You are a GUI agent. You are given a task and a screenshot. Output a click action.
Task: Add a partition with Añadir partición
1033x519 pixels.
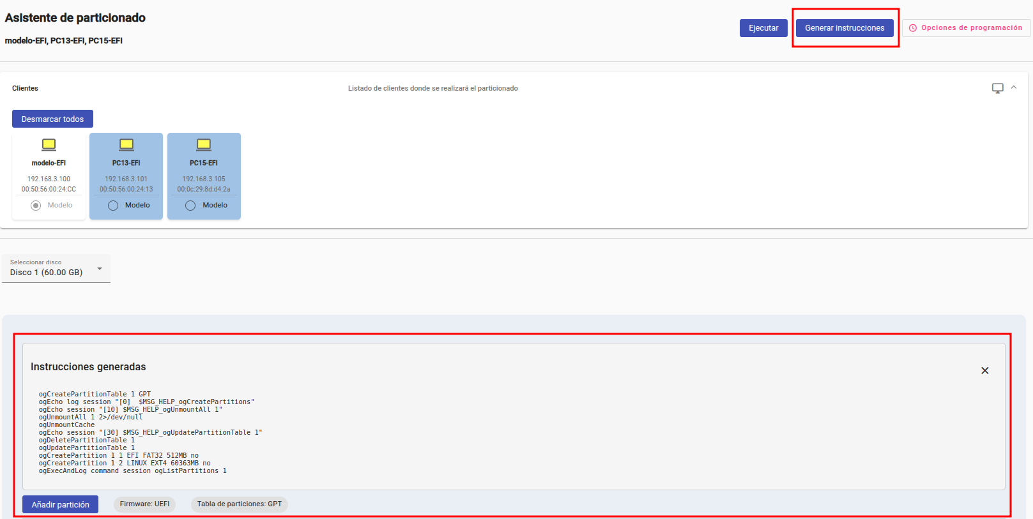pyautogui.click(x=61, y=504)
